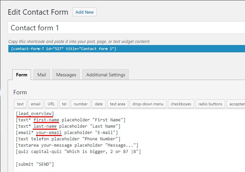The height and width of the screenshot is (172, 245).
Task: Click the [submit "SEND"] line
Action: [x=35, y=164]
